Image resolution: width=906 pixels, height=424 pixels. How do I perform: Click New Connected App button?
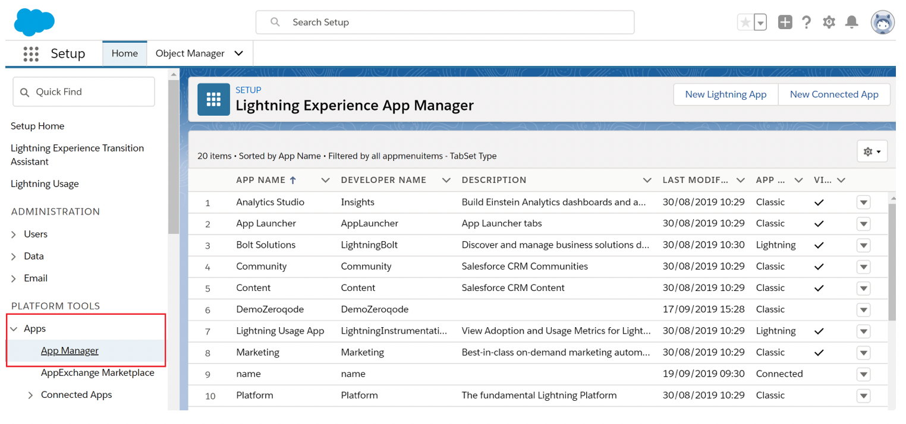834,94
